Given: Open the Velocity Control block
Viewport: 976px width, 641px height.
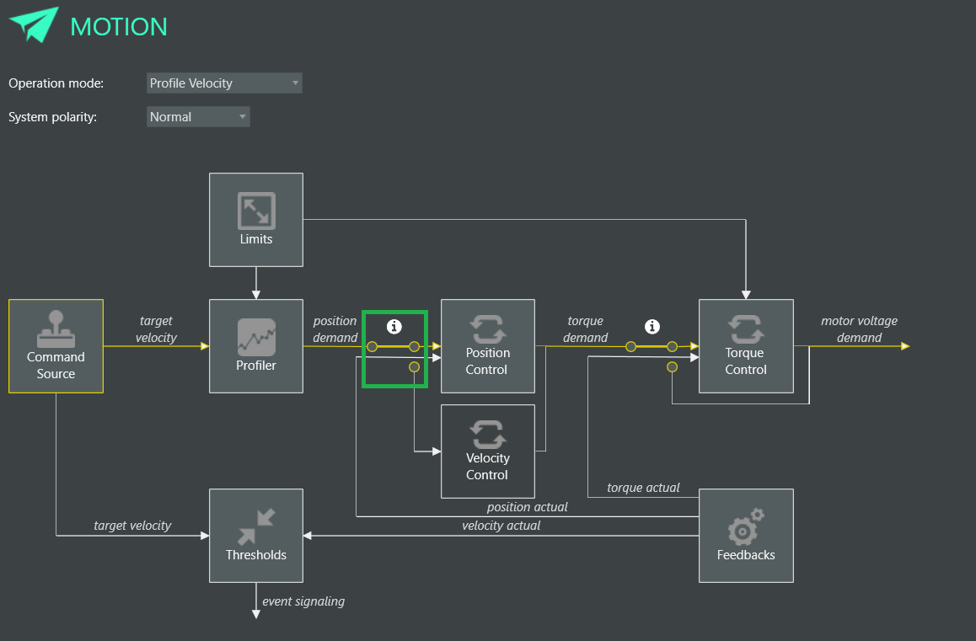Looking at the screenshot, I should tap(487, 451).
